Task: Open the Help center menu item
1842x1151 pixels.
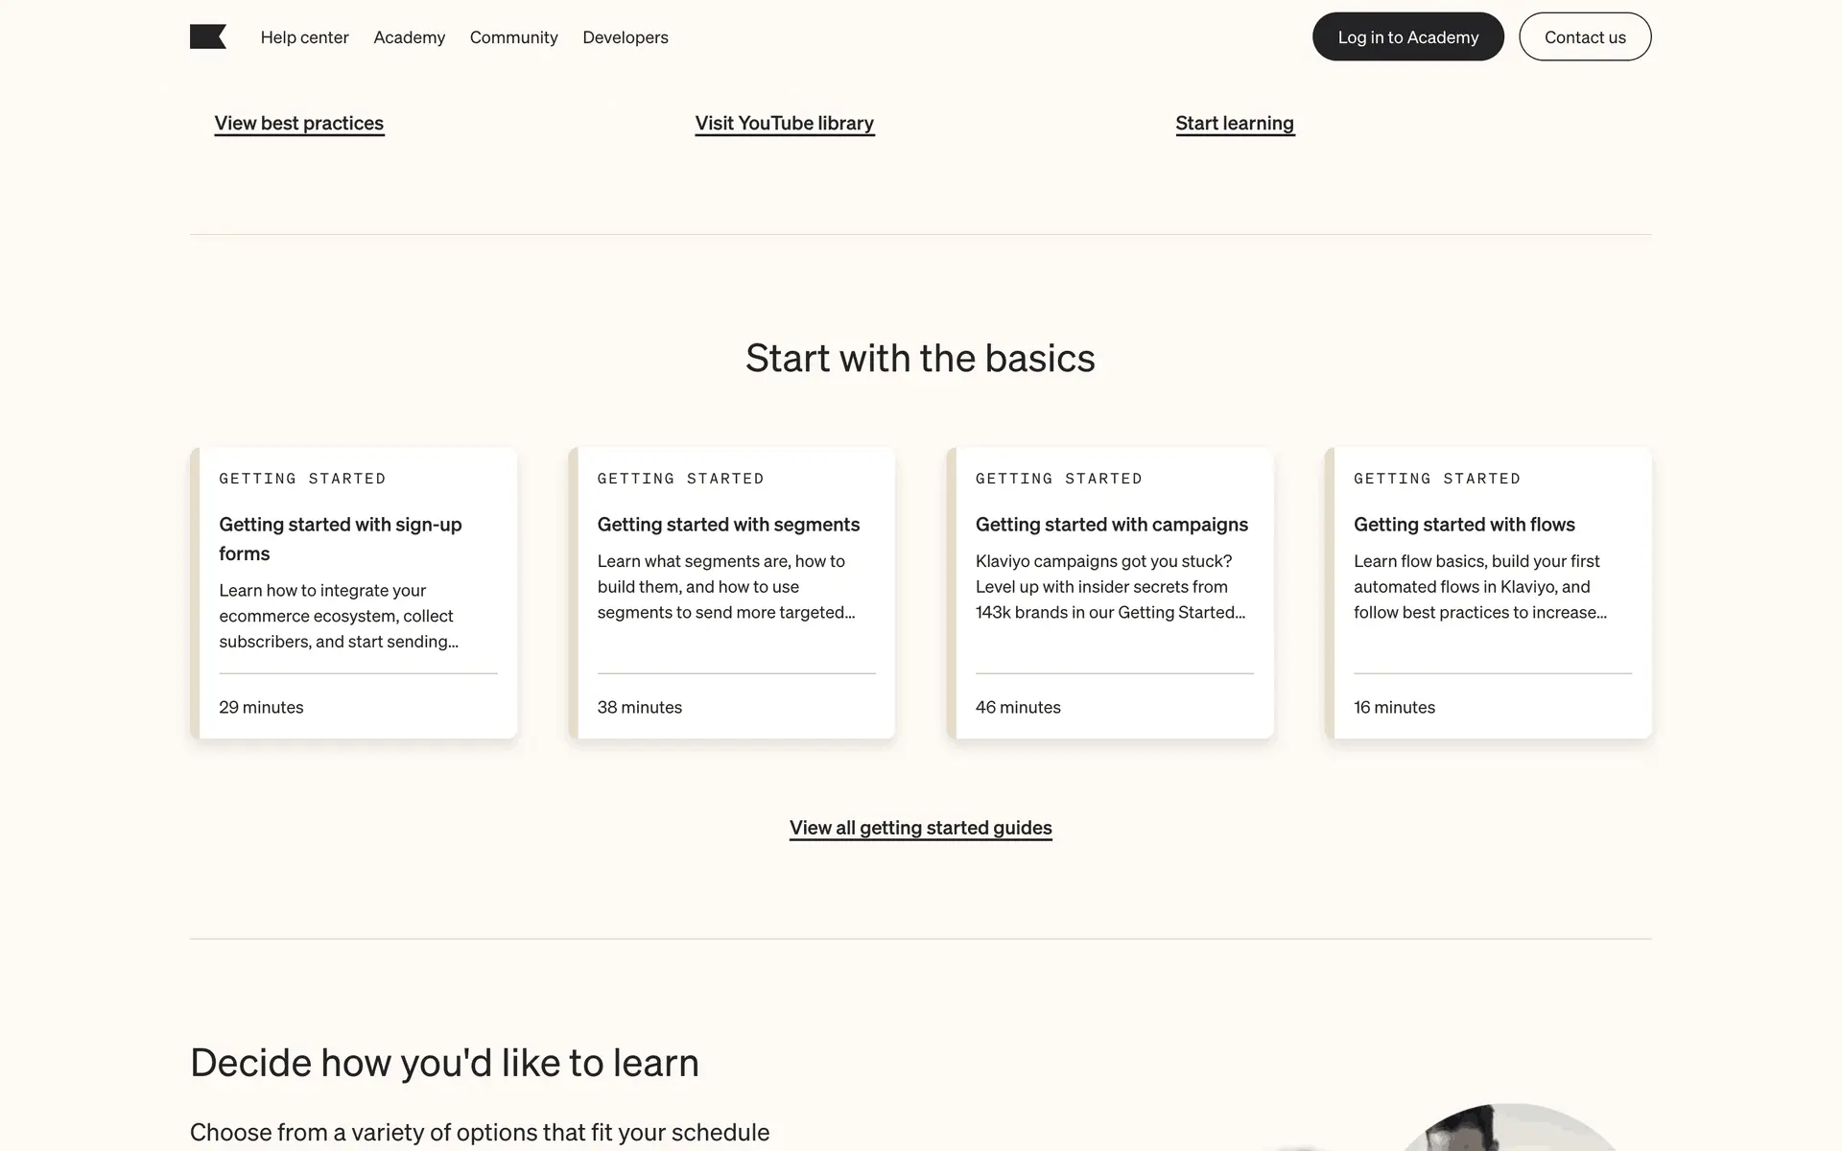Action: [304, 37]
